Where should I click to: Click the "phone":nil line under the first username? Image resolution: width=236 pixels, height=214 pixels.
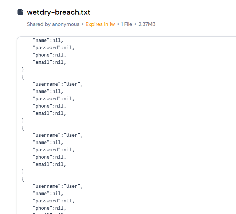(50, 106)
